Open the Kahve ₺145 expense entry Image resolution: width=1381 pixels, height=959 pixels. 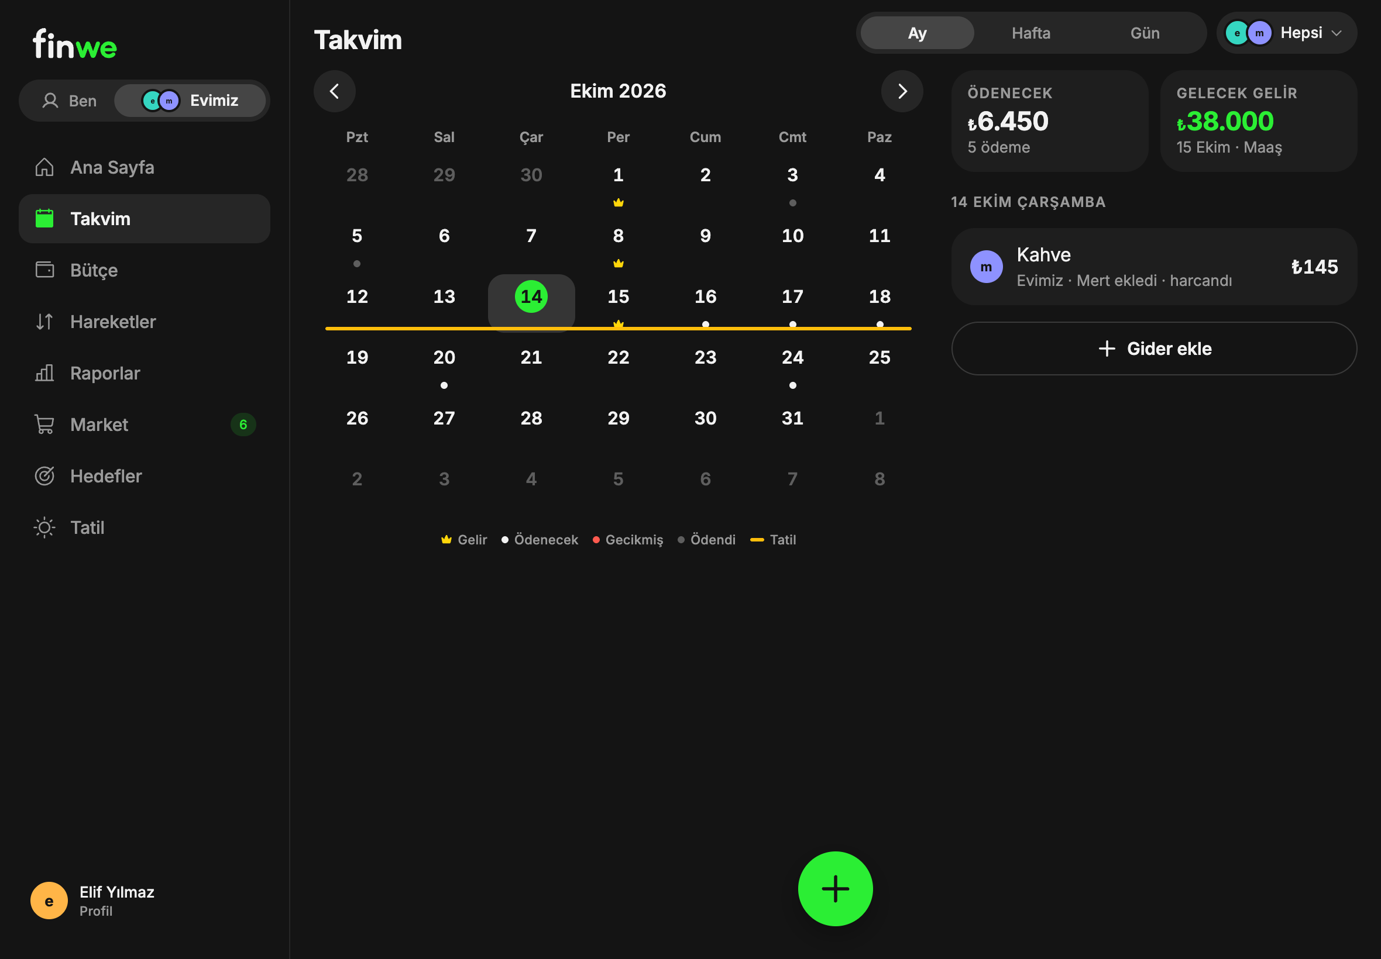(1154, 267)
